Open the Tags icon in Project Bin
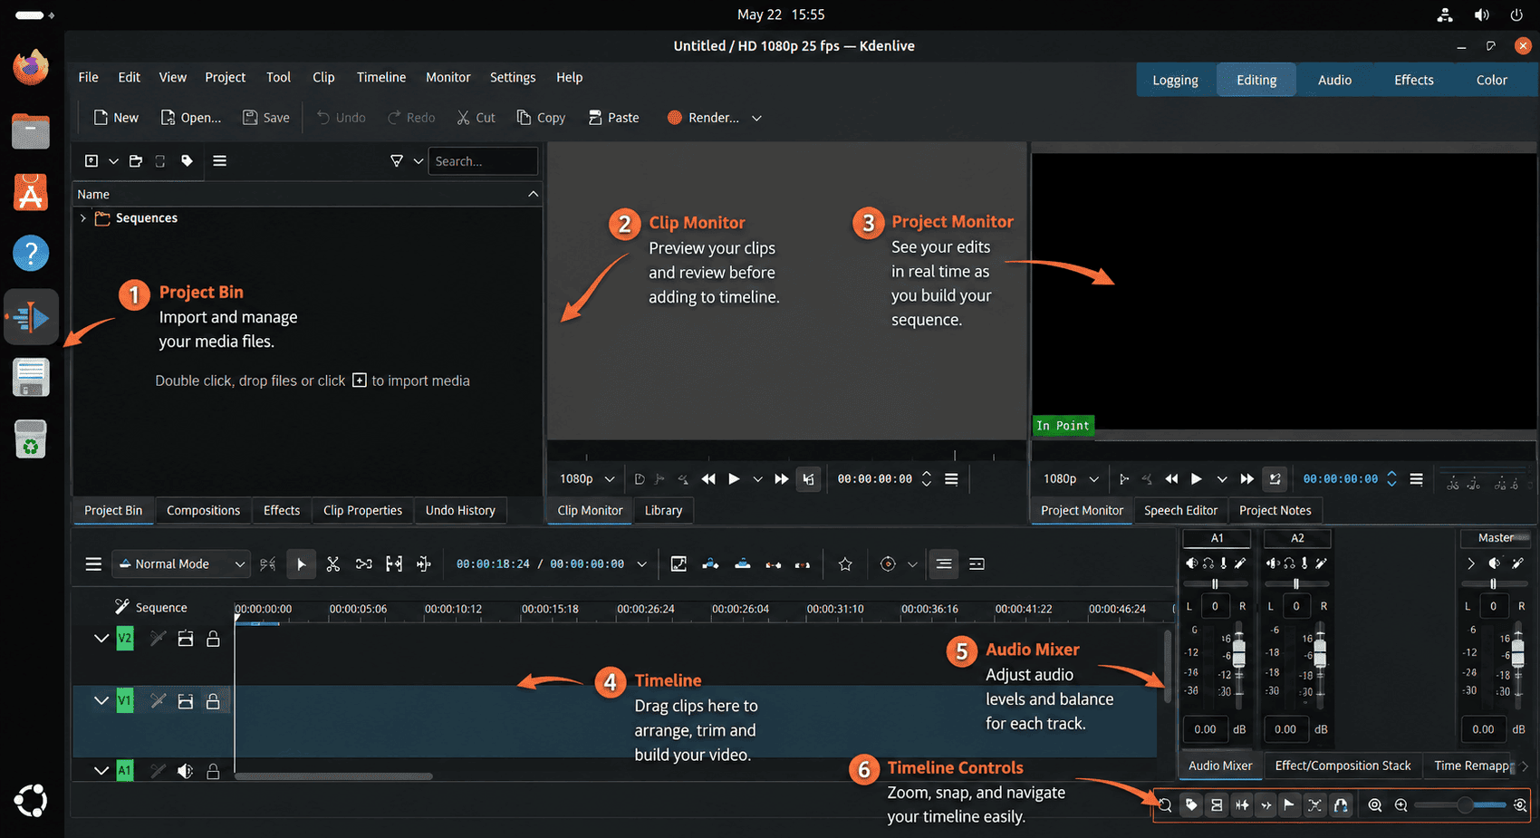This screenshot has width=1540, height=838. [x=187, y=160]
